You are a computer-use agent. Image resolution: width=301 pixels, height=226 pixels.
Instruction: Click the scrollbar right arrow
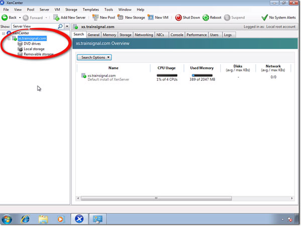[292, 198]
